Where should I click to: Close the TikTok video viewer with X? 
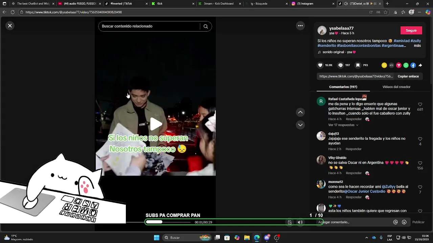[x=10, y=26]
